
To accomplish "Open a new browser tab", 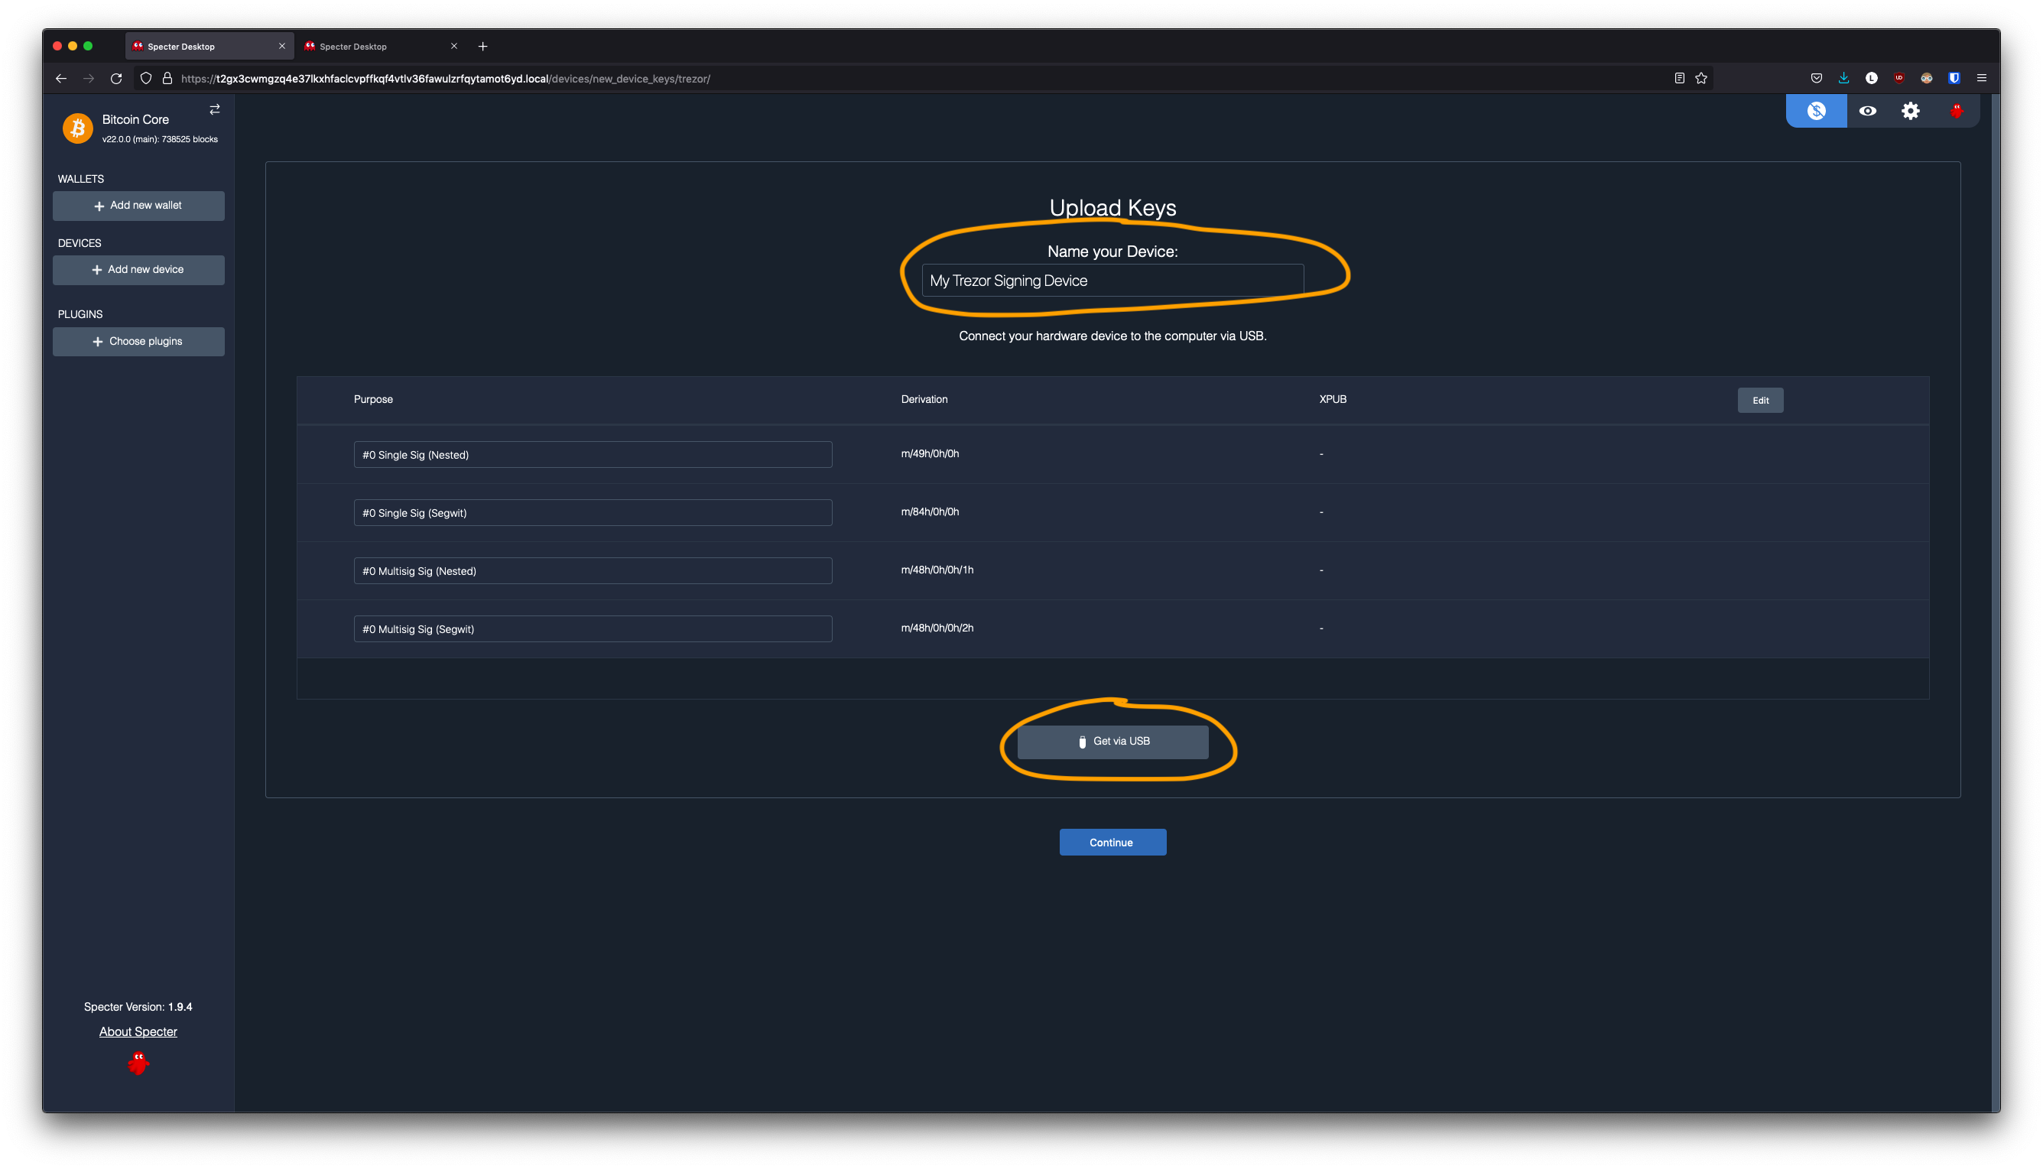I will (x=482, y=47).
